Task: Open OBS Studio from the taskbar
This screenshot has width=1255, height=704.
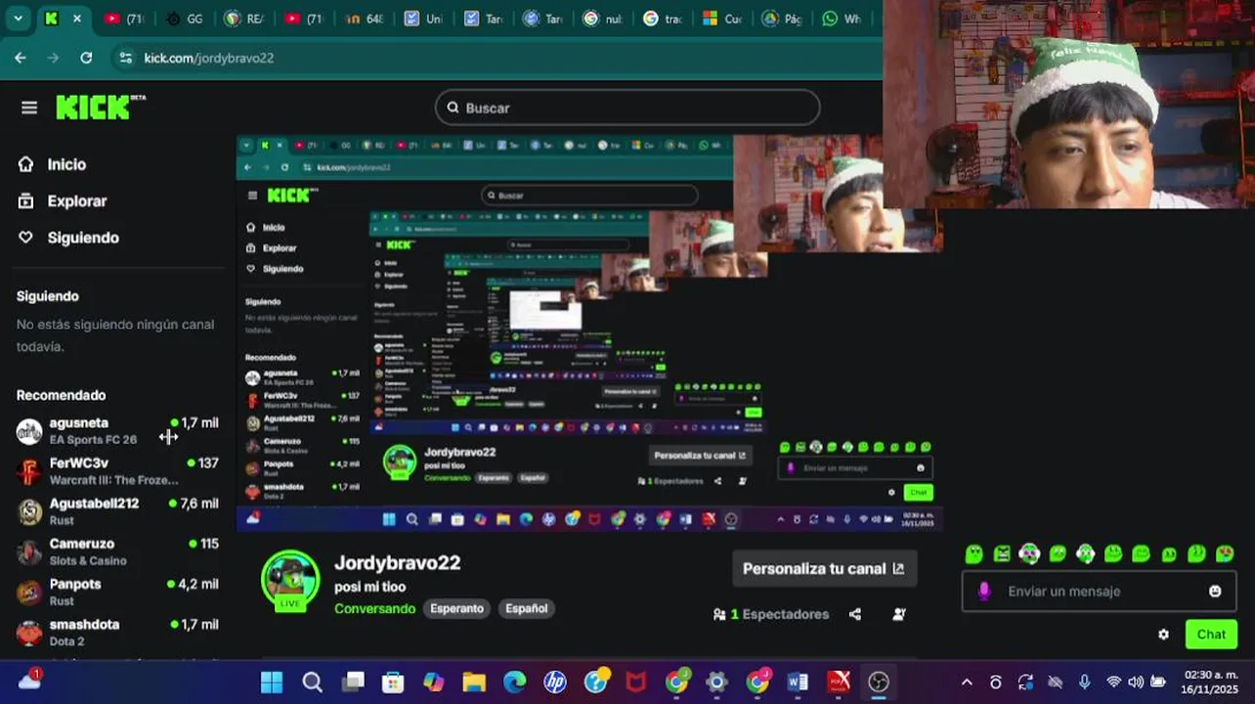Action: tap(879, 682)
